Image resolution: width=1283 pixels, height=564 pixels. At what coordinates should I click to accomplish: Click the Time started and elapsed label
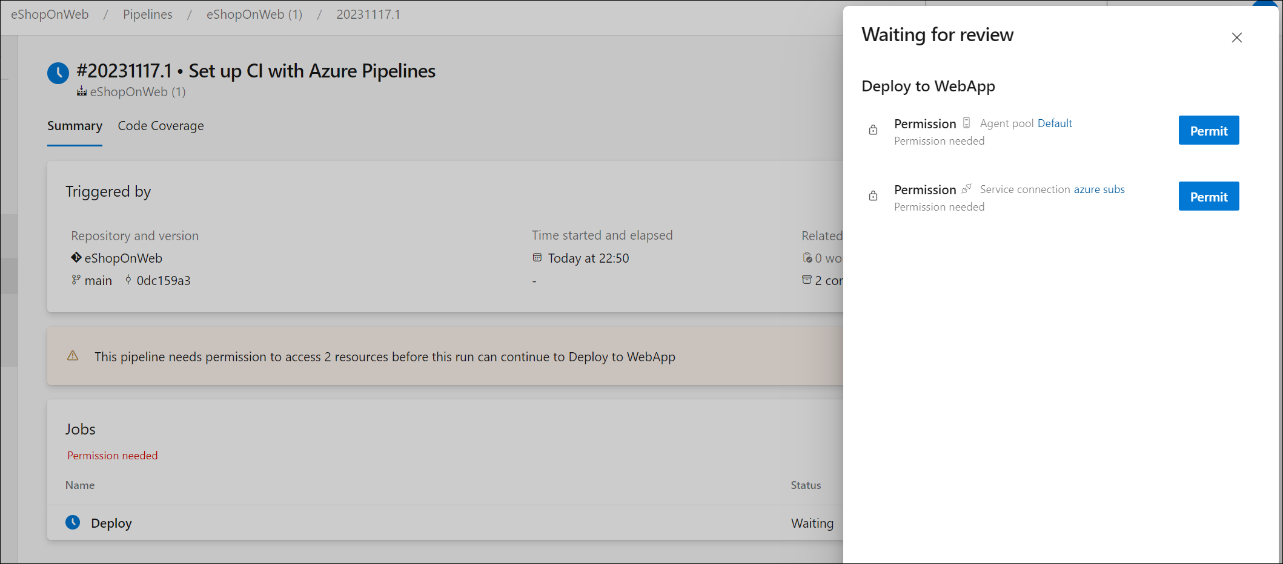pyautogui.click(x=602, y=235)
